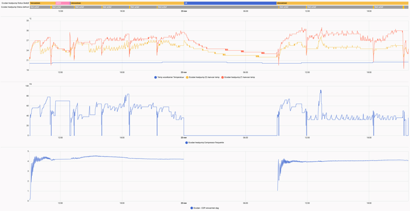
Task: Toggle the Ecodan heatpump Z2 Aanvoer temp legend entry
Action: coord(202,77)
